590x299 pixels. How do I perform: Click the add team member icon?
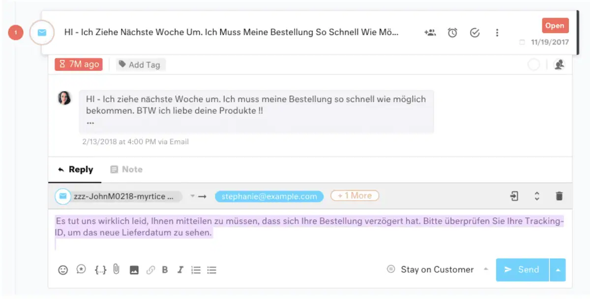[430, 33]
